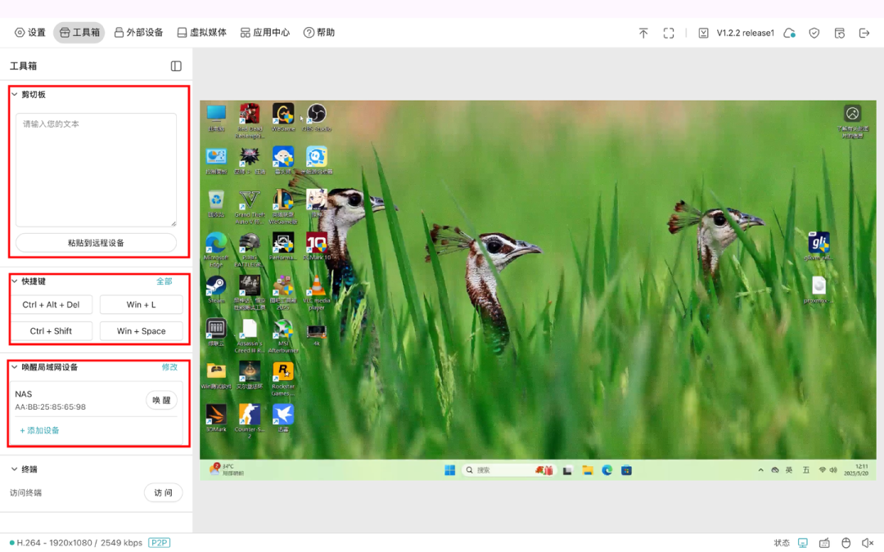
Task: Click the collapse-toolbar up arrow icon
Action: tap(643, 33)
